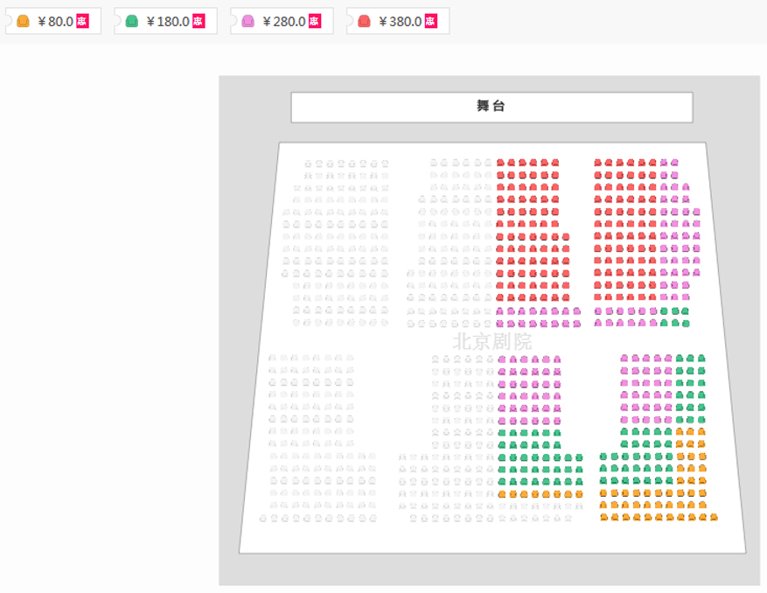Click the pink seat icon in the price legend
767x593 pixels.
(x=248, y=21)
